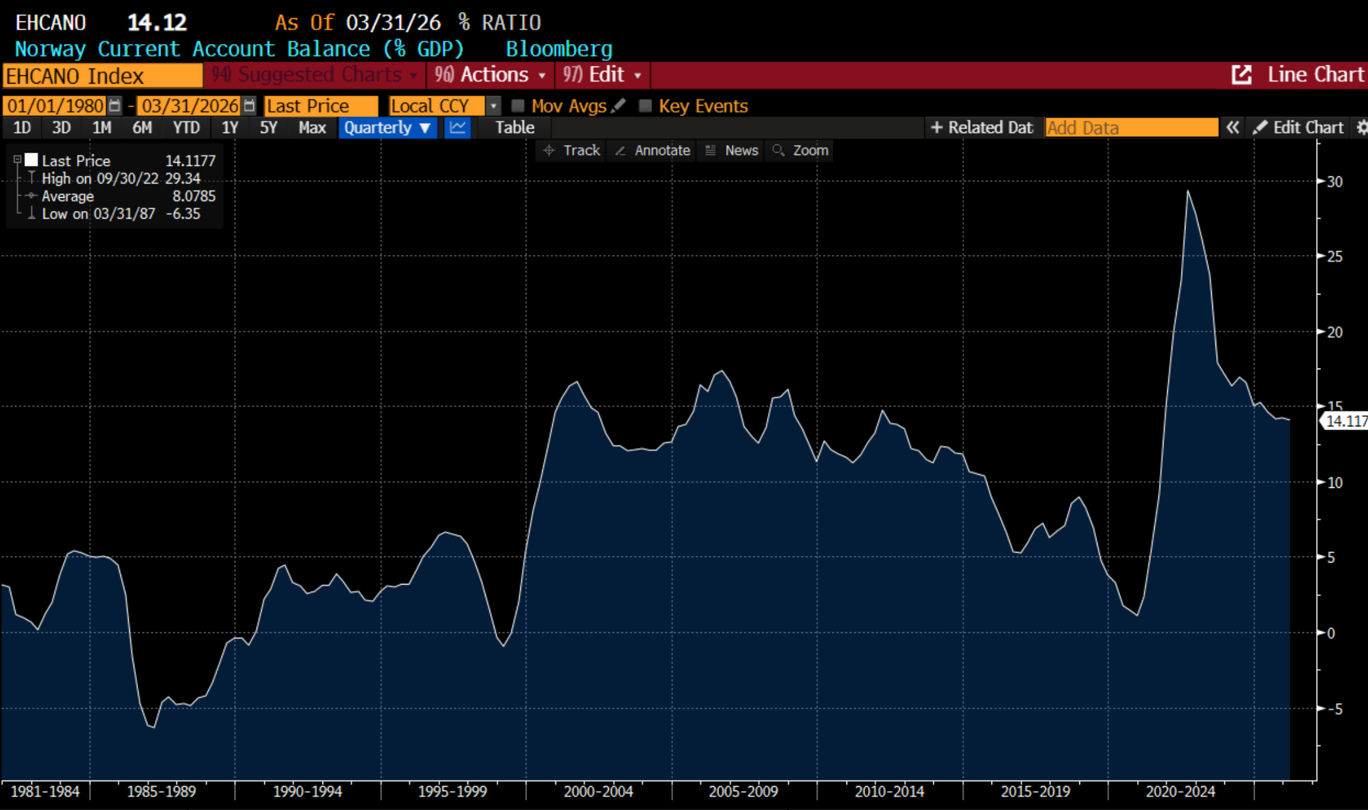The image size is (1368, 810).
Task: Click the white Last Price color swatch
Action: tap(31, 160)
